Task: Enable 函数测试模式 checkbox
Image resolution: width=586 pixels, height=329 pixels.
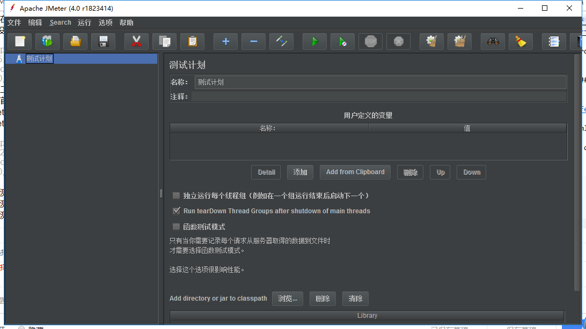Action: [176, 227]
